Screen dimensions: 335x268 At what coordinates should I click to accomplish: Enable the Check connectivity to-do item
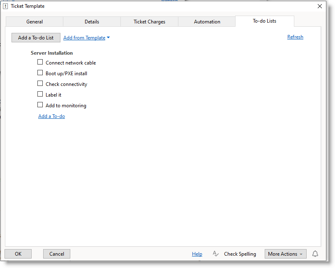40,83
